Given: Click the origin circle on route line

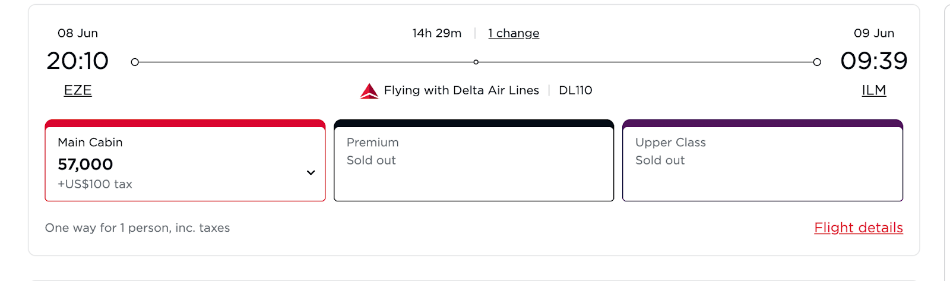Looking at the screenshot, I should click(x=135, y=62).
